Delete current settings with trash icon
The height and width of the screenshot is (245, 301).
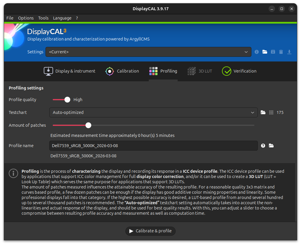(281, 52)
